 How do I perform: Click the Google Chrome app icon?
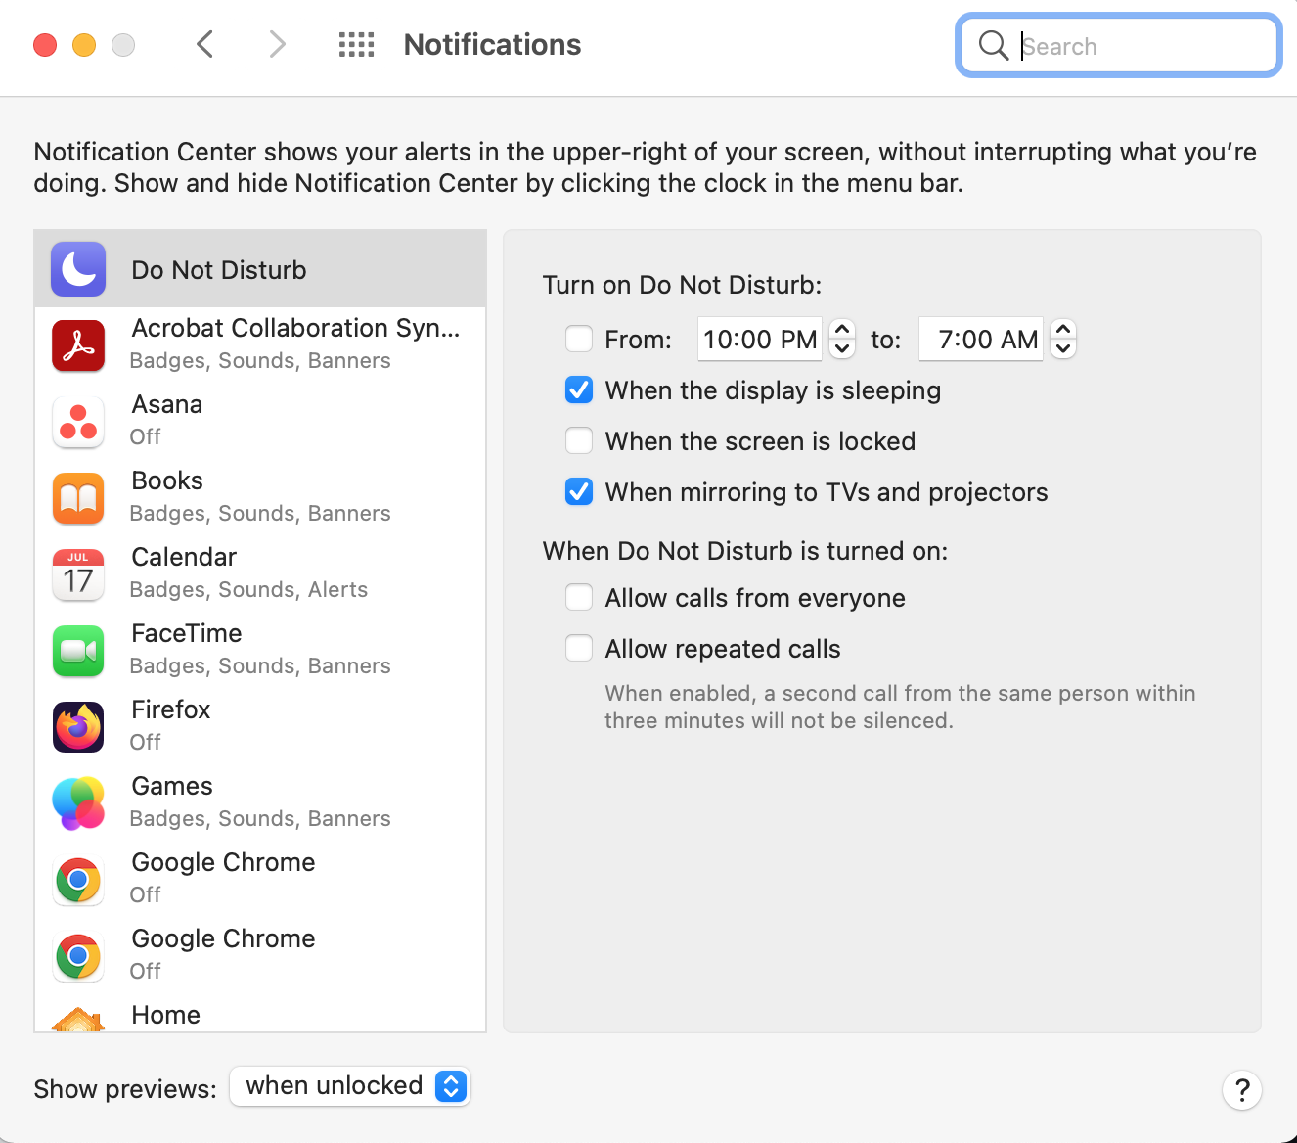coord(77,880)
